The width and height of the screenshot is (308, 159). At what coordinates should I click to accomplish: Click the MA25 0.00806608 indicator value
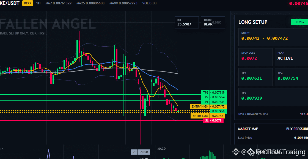(90, 3)
